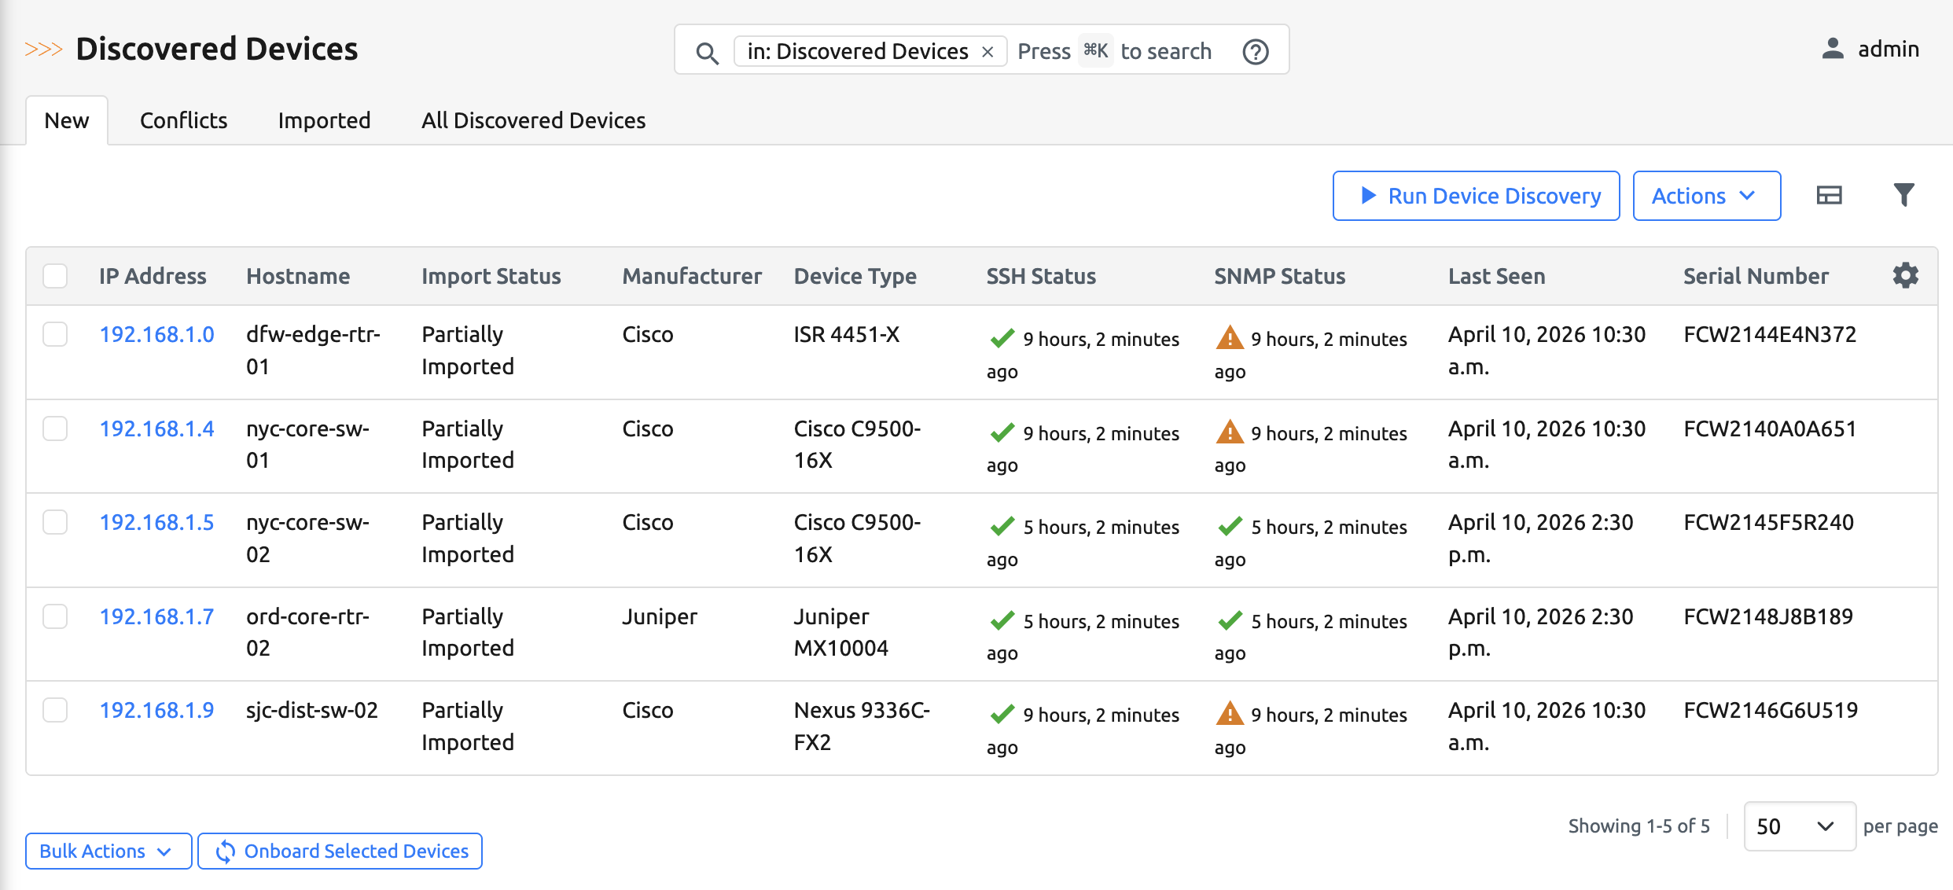Screen dimensions: 1953x890
Task: Open the table filter funnel icon
Action: click(1903, 195)
